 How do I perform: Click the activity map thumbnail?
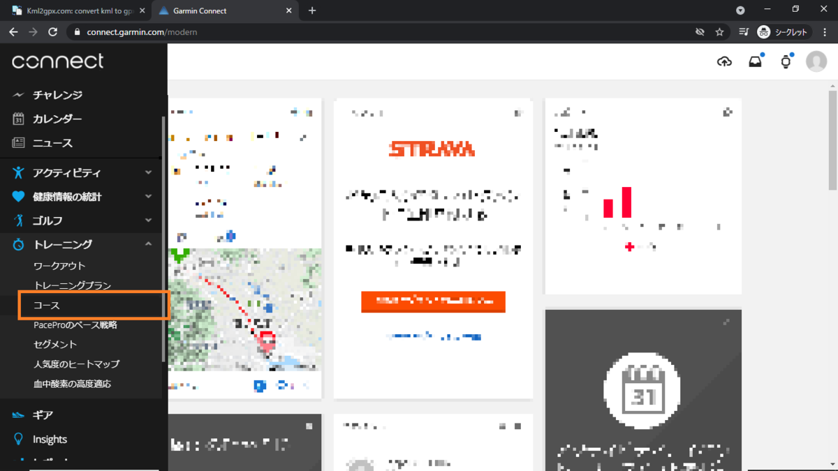[x=244, y=311]
